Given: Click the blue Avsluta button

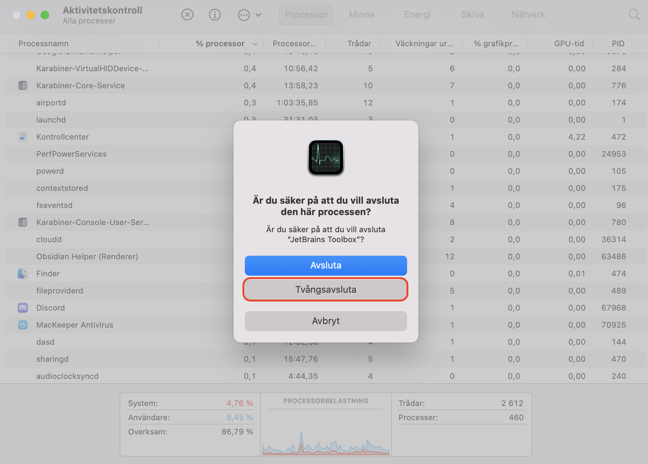Looking at the screenshot, I should point(326,265).
